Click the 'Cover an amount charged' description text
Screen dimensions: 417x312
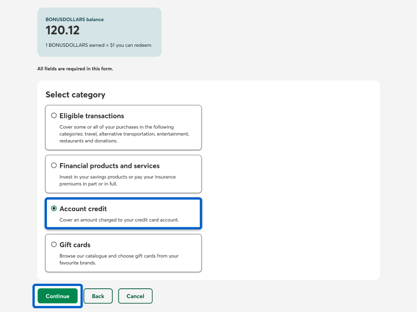(x=119, y=220)
